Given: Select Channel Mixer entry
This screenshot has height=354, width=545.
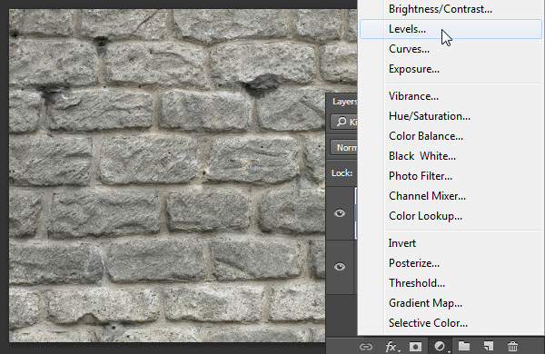Looking at the screenshot, I should 427,196.
